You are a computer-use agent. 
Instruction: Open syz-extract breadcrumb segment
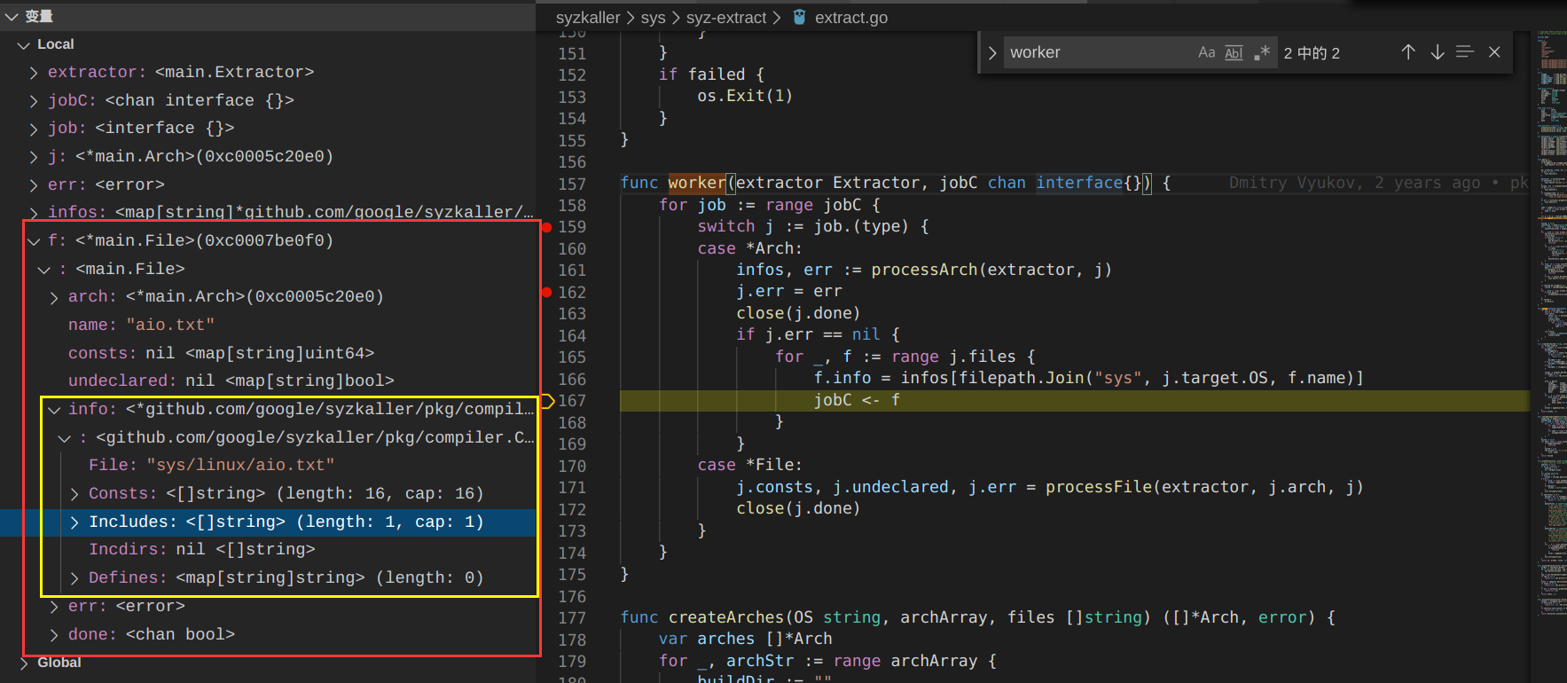(x=725, y=18)
